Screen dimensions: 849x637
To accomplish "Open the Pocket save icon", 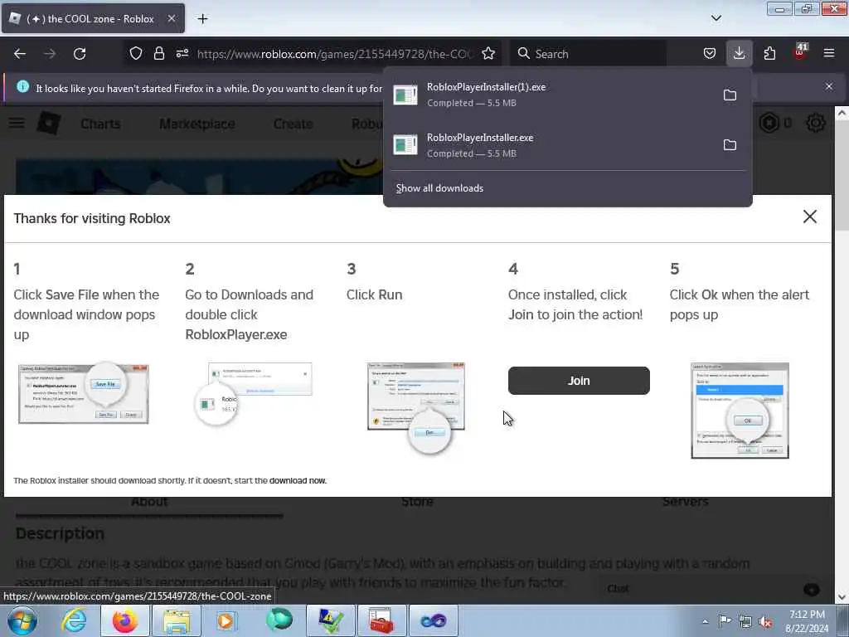I will coord(710,54).
